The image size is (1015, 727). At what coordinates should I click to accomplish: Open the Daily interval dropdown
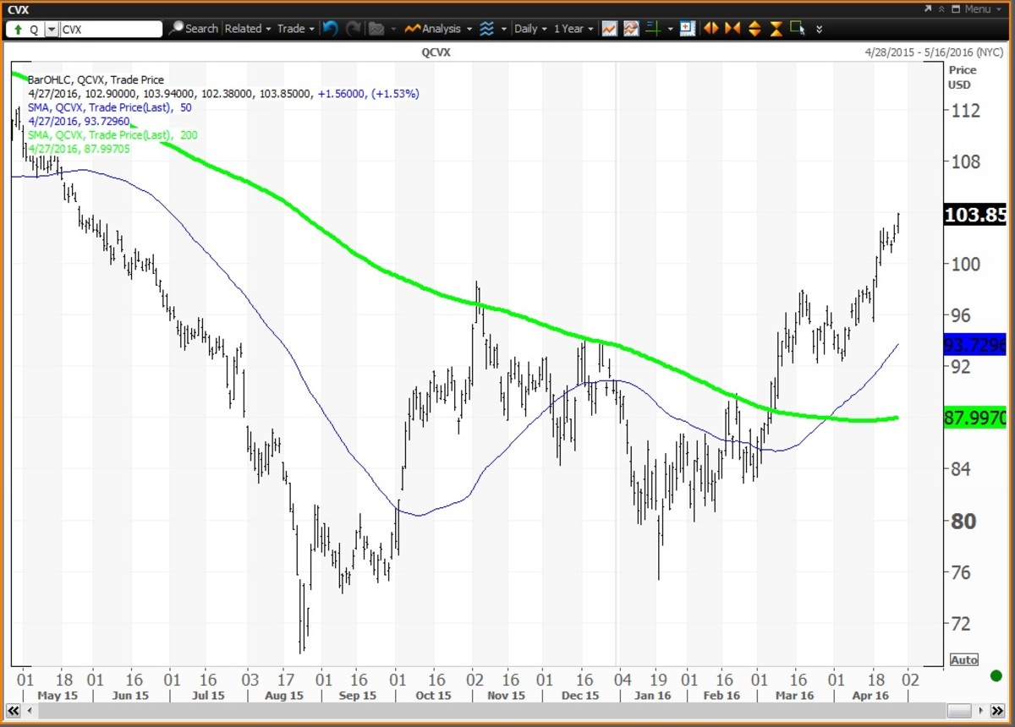[x=531, y=29]
